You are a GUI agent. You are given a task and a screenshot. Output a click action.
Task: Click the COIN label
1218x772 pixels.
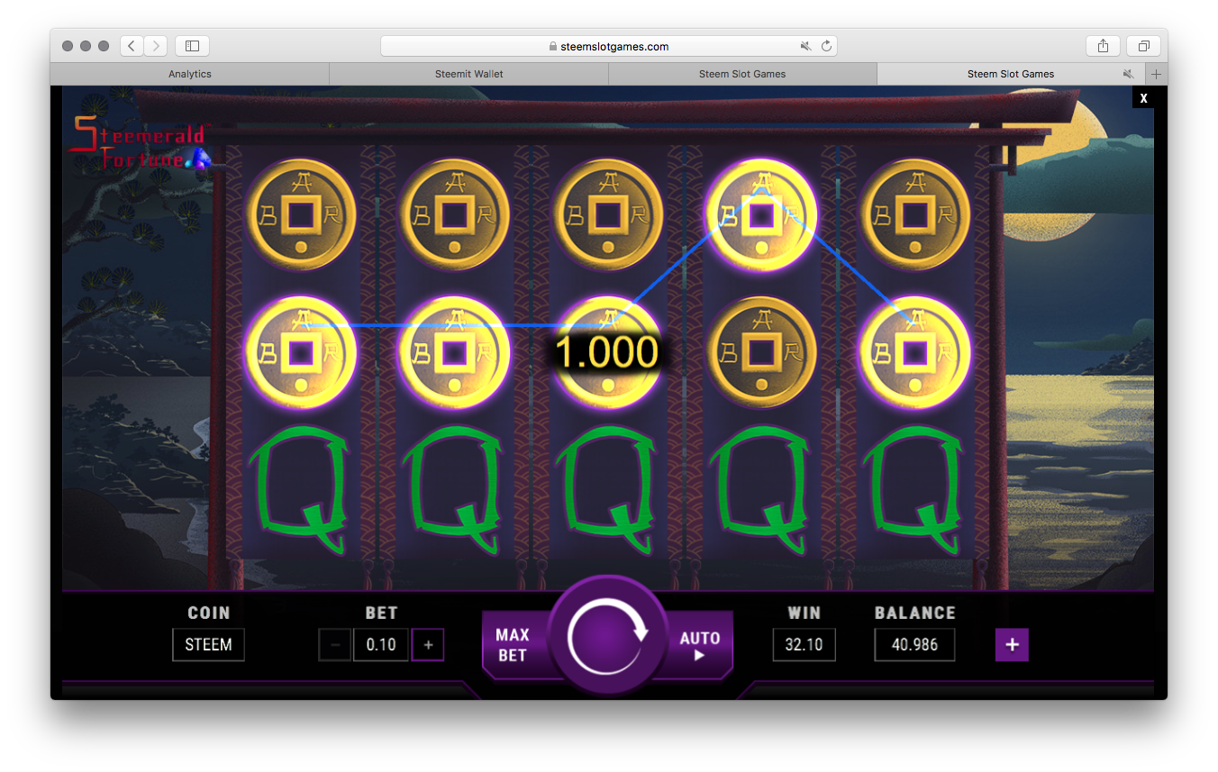tap(209, 613)
